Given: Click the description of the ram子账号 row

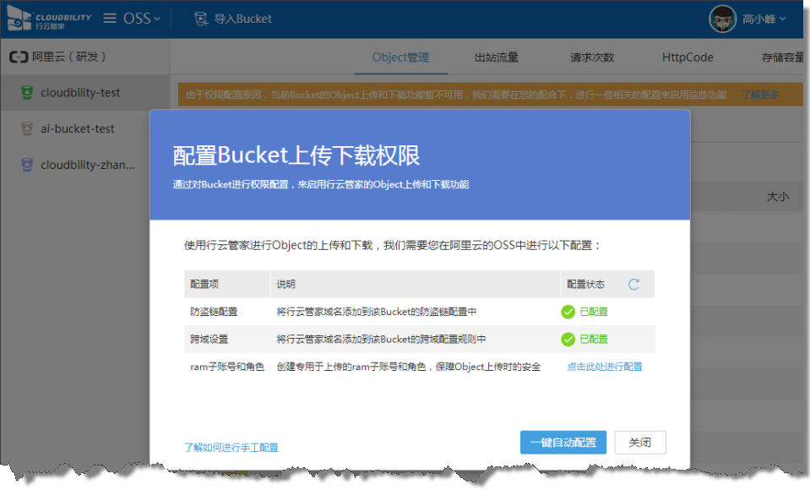Looking at the screenshot, I should pos(409,367).
